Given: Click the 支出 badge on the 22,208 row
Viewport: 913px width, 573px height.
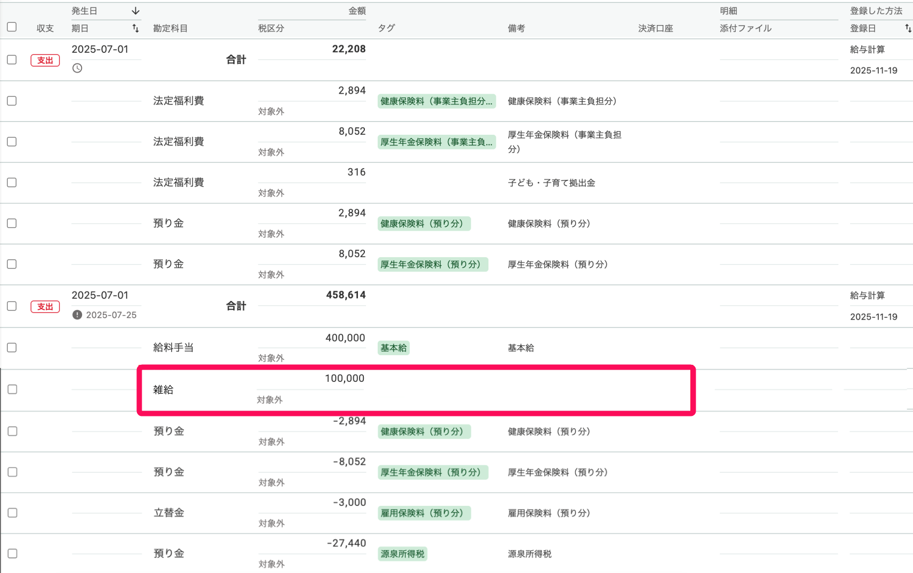Looking at the screenshot, I should coord(45,60).
